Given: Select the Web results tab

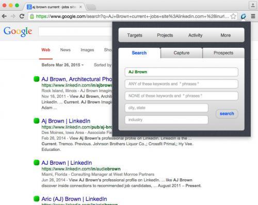Looking at the screenshot, I should point(46,50).
